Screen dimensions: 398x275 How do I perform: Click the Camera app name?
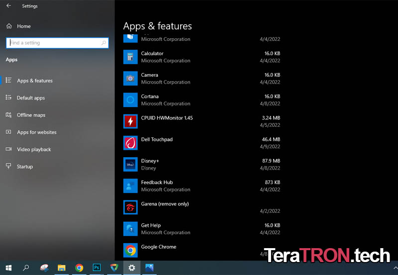point(150,75)
